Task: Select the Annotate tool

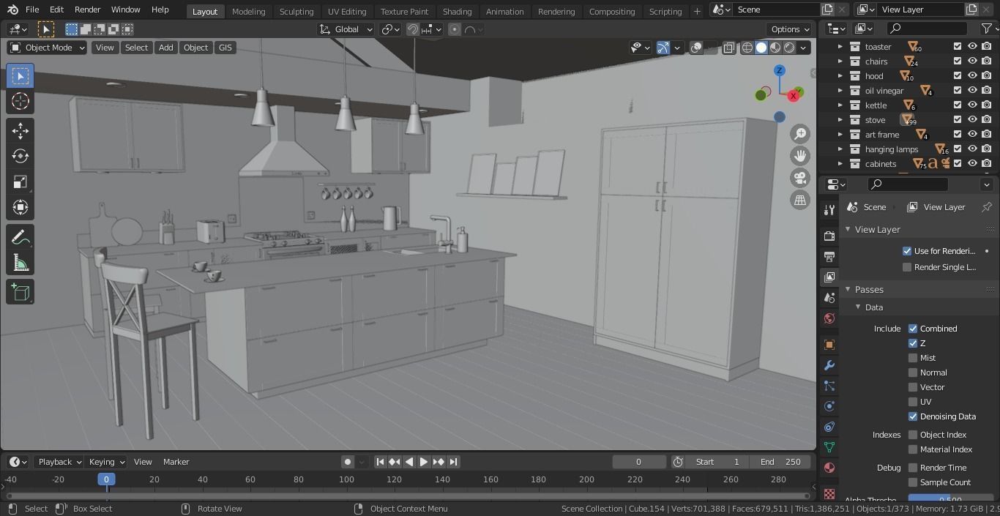Action: [20, 237]
